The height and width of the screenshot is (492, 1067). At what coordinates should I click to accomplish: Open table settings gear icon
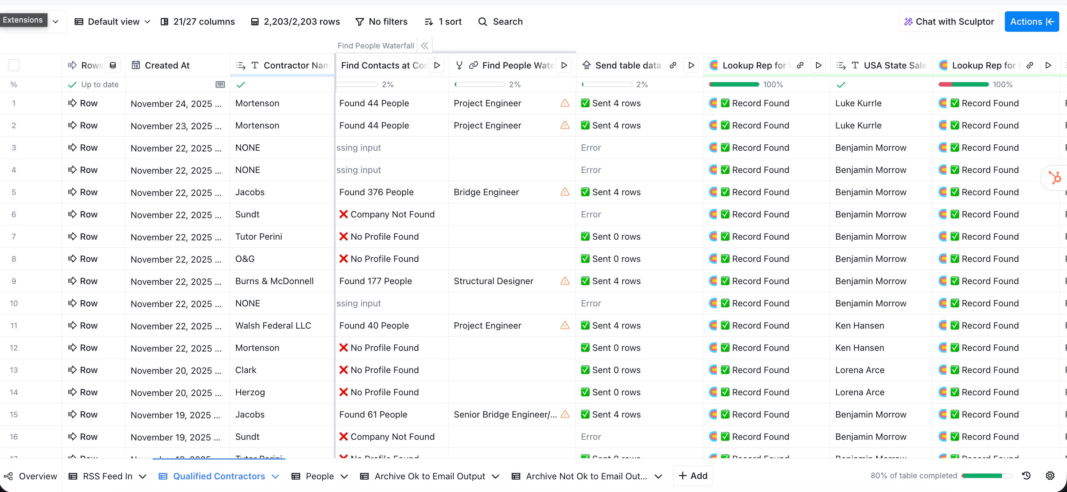coord(1050,476)
